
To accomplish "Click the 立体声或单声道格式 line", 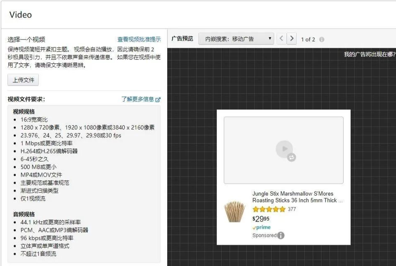I will [45, 246].
